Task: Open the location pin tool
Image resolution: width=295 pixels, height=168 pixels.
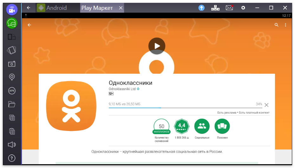Action: point(12,77)
